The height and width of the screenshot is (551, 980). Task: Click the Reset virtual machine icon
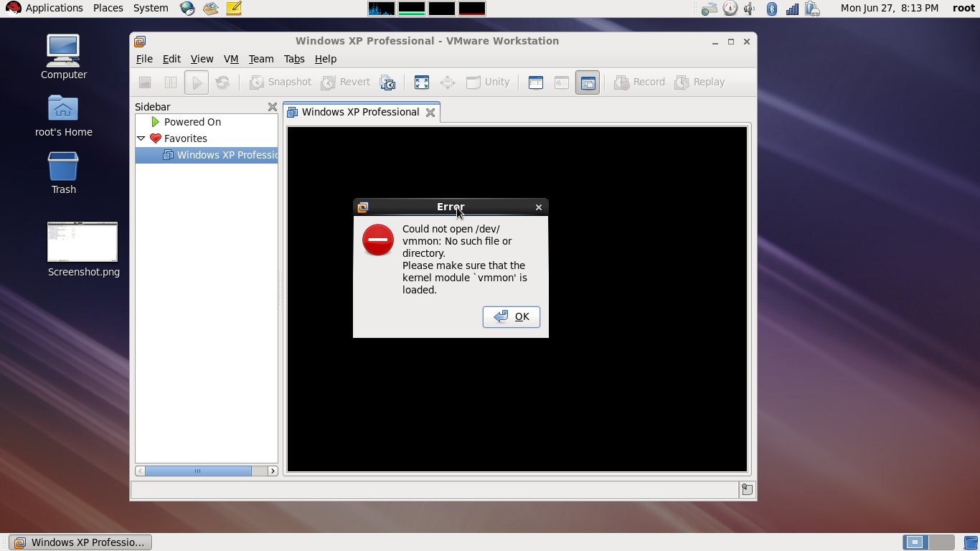222,83
